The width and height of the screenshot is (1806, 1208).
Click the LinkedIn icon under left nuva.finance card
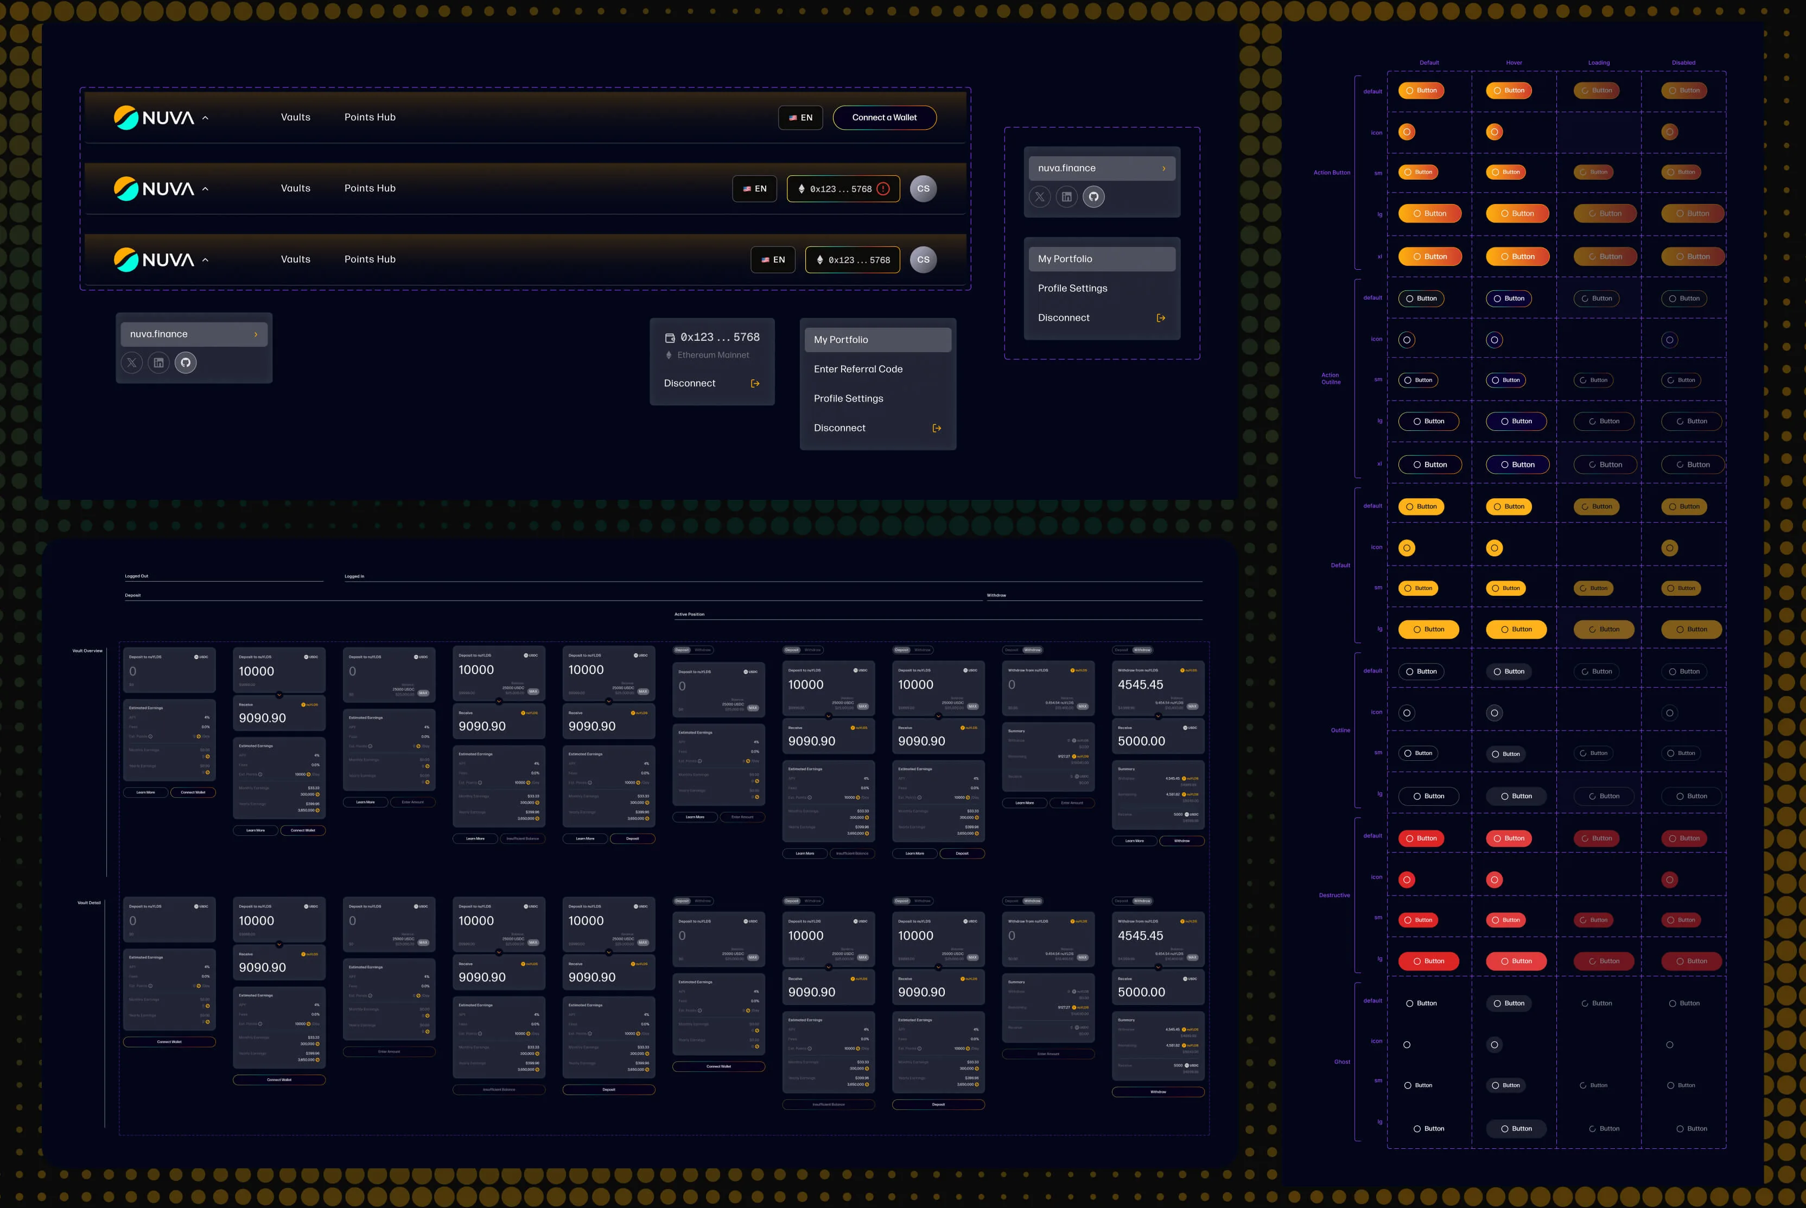point(158,363)
